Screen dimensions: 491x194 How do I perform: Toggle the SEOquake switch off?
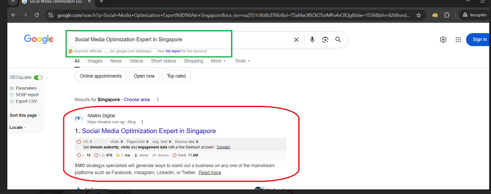(38, 78)
